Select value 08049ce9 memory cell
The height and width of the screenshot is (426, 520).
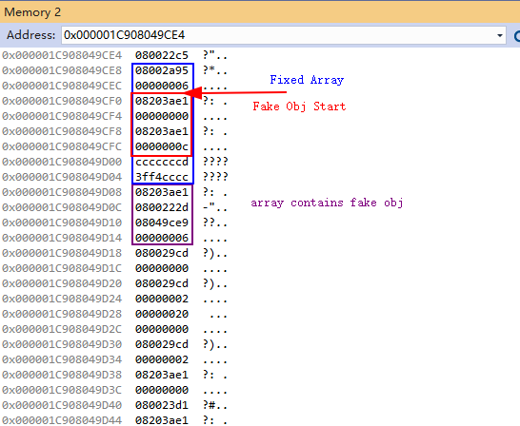point(162,223)
